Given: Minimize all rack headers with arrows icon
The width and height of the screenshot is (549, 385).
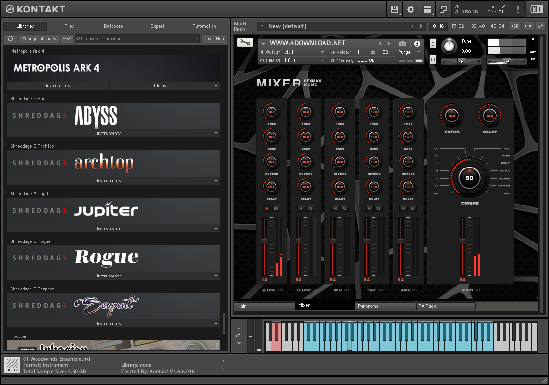Looking at the screenshot, I should [541, 26].
